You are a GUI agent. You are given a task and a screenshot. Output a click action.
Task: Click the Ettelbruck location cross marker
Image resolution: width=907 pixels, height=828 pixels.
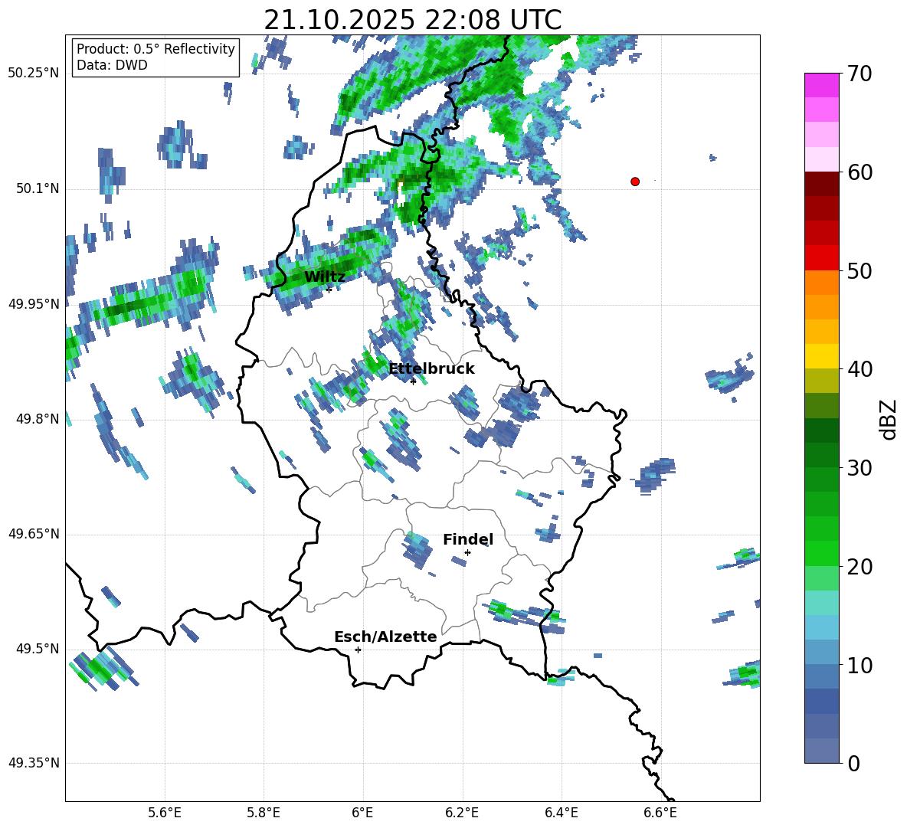413,381
